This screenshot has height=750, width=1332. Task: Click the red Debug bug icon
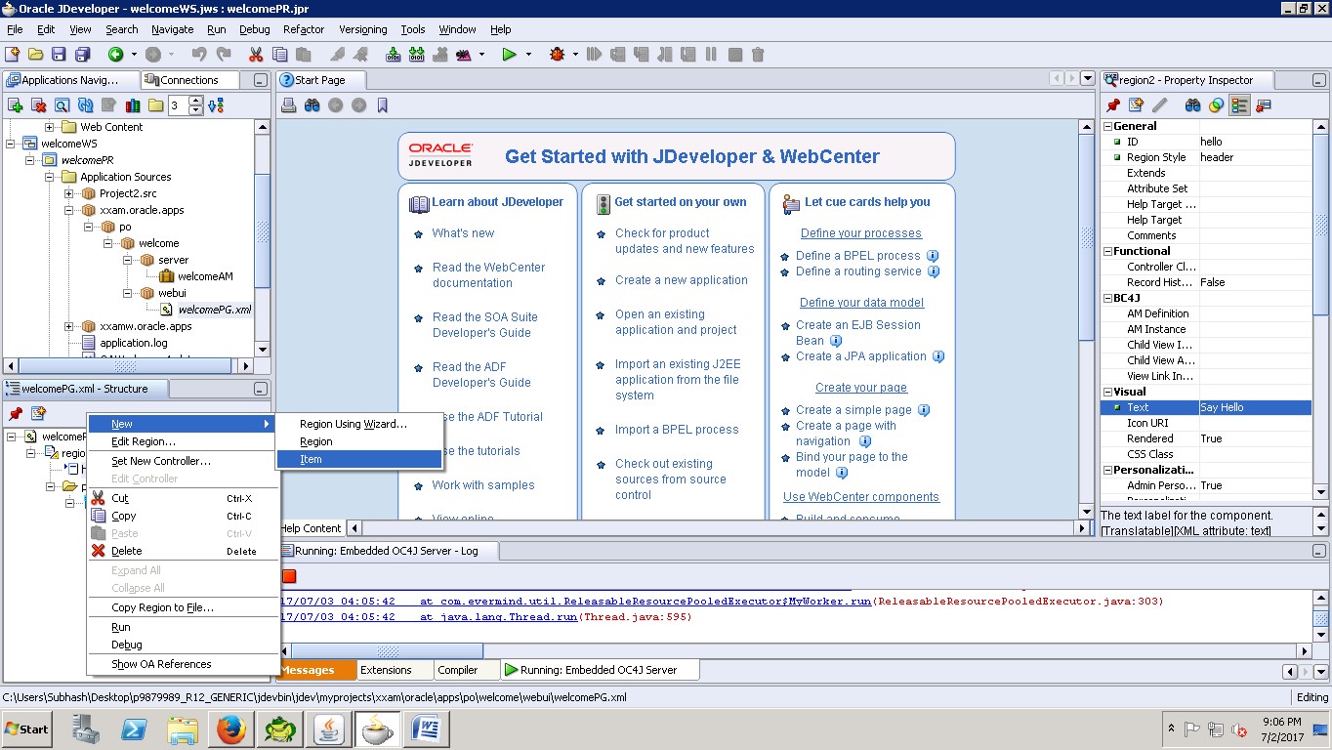[557, 55]
